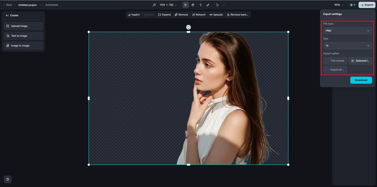The height and width of the screenshot is (187, 377).
Task: Open the Retouch tool
Action: click(x=199, y=15)
